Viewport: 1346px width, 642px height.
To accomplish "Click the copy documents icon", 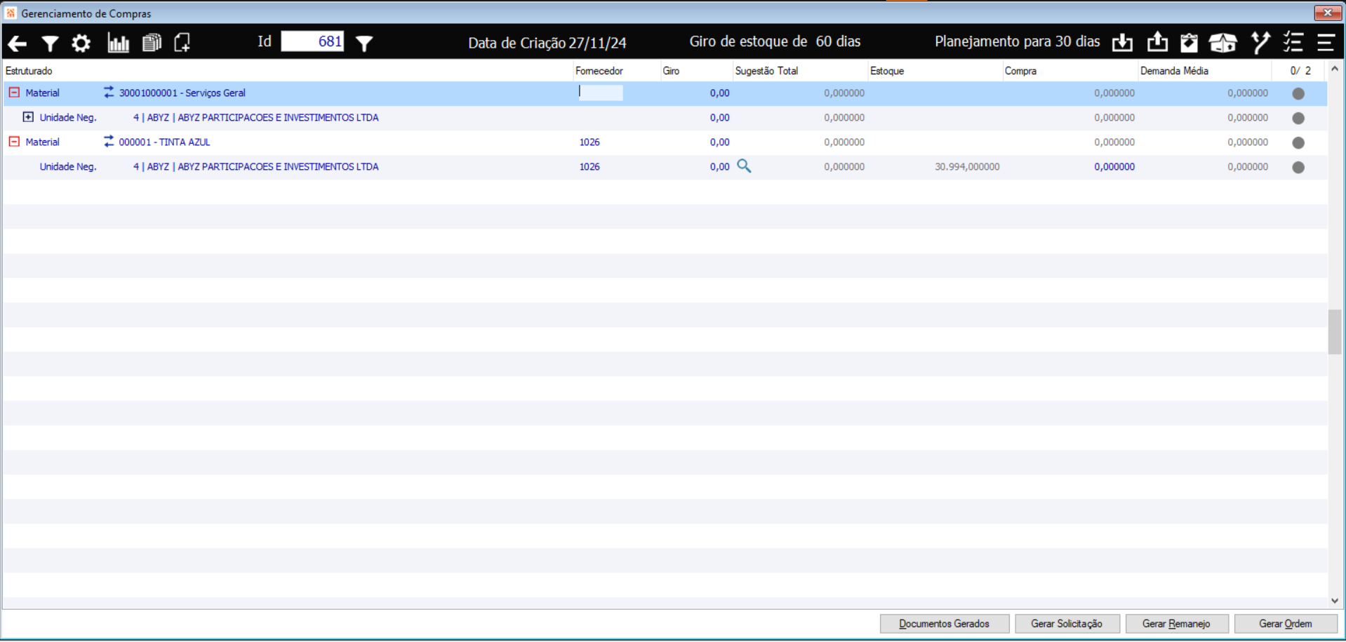I will click(152, 43).
